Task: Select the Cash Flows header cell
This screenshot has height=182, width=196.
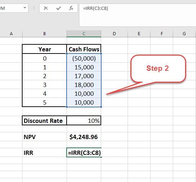Action: [x=84, y=49]
